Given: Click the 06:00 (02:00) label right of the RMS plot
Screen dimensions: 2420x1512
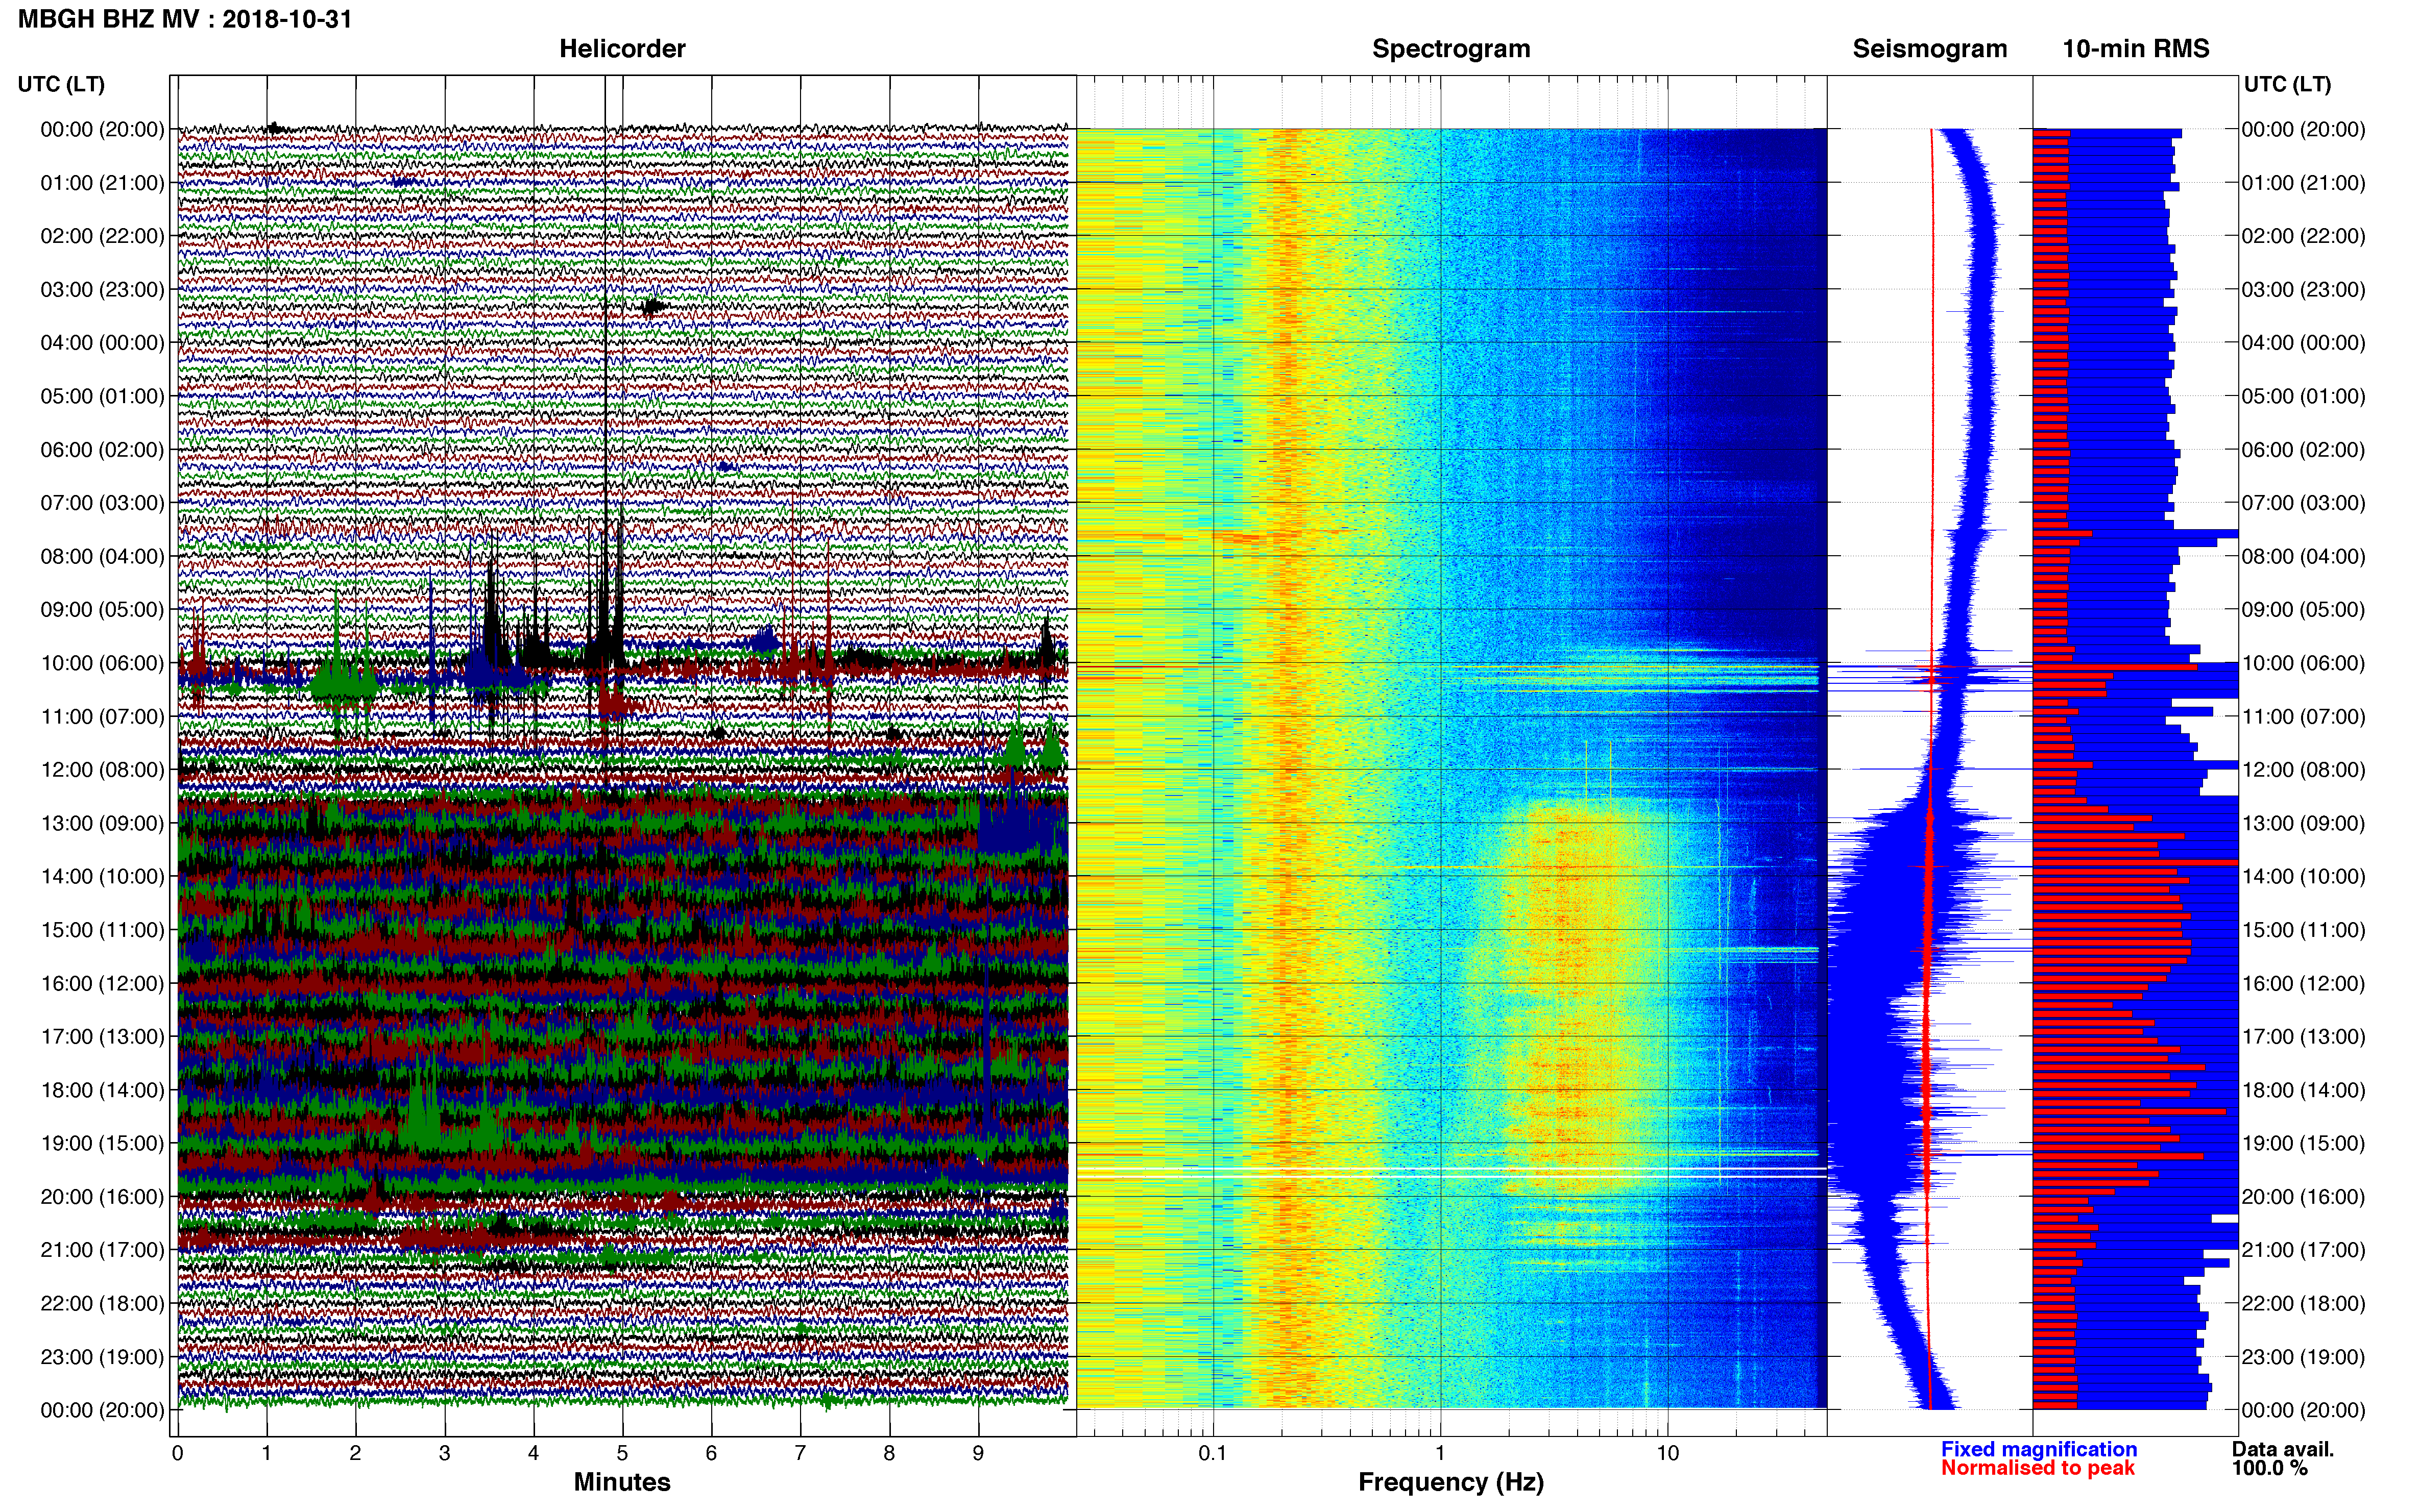Looking at the screenshot, I should (2303, 450).
